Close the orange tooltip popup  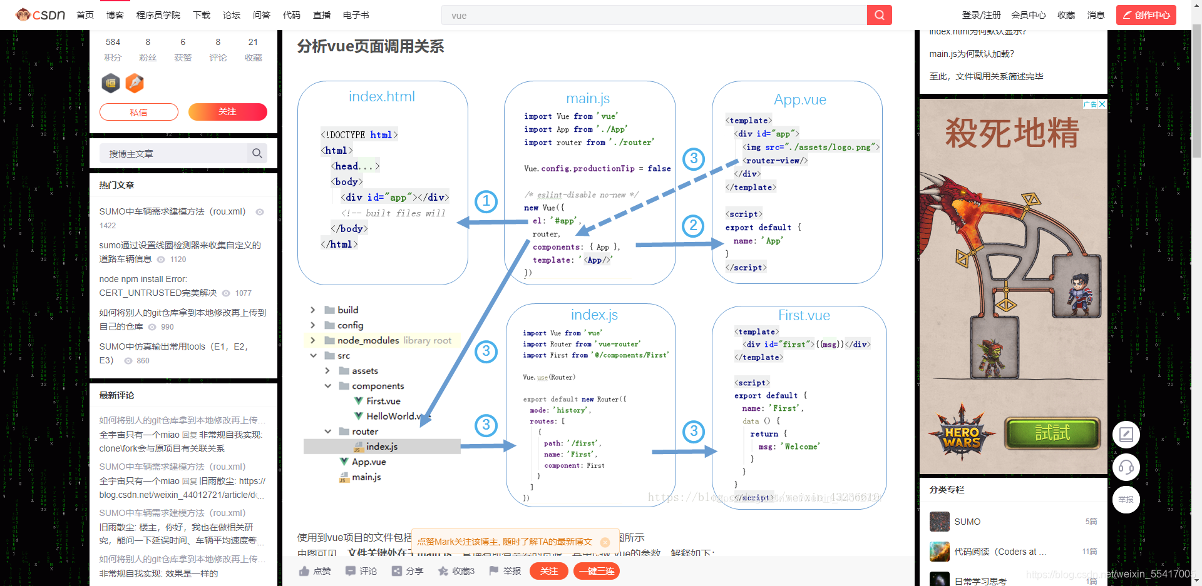pos(605,542)
